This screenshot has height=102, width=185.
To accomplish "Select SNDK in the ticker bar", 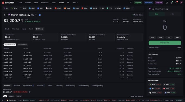I will [49, 8].
